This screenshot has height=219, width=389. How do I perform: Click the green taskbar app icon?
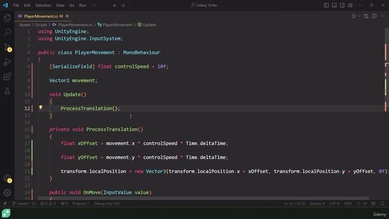point(6,214)
